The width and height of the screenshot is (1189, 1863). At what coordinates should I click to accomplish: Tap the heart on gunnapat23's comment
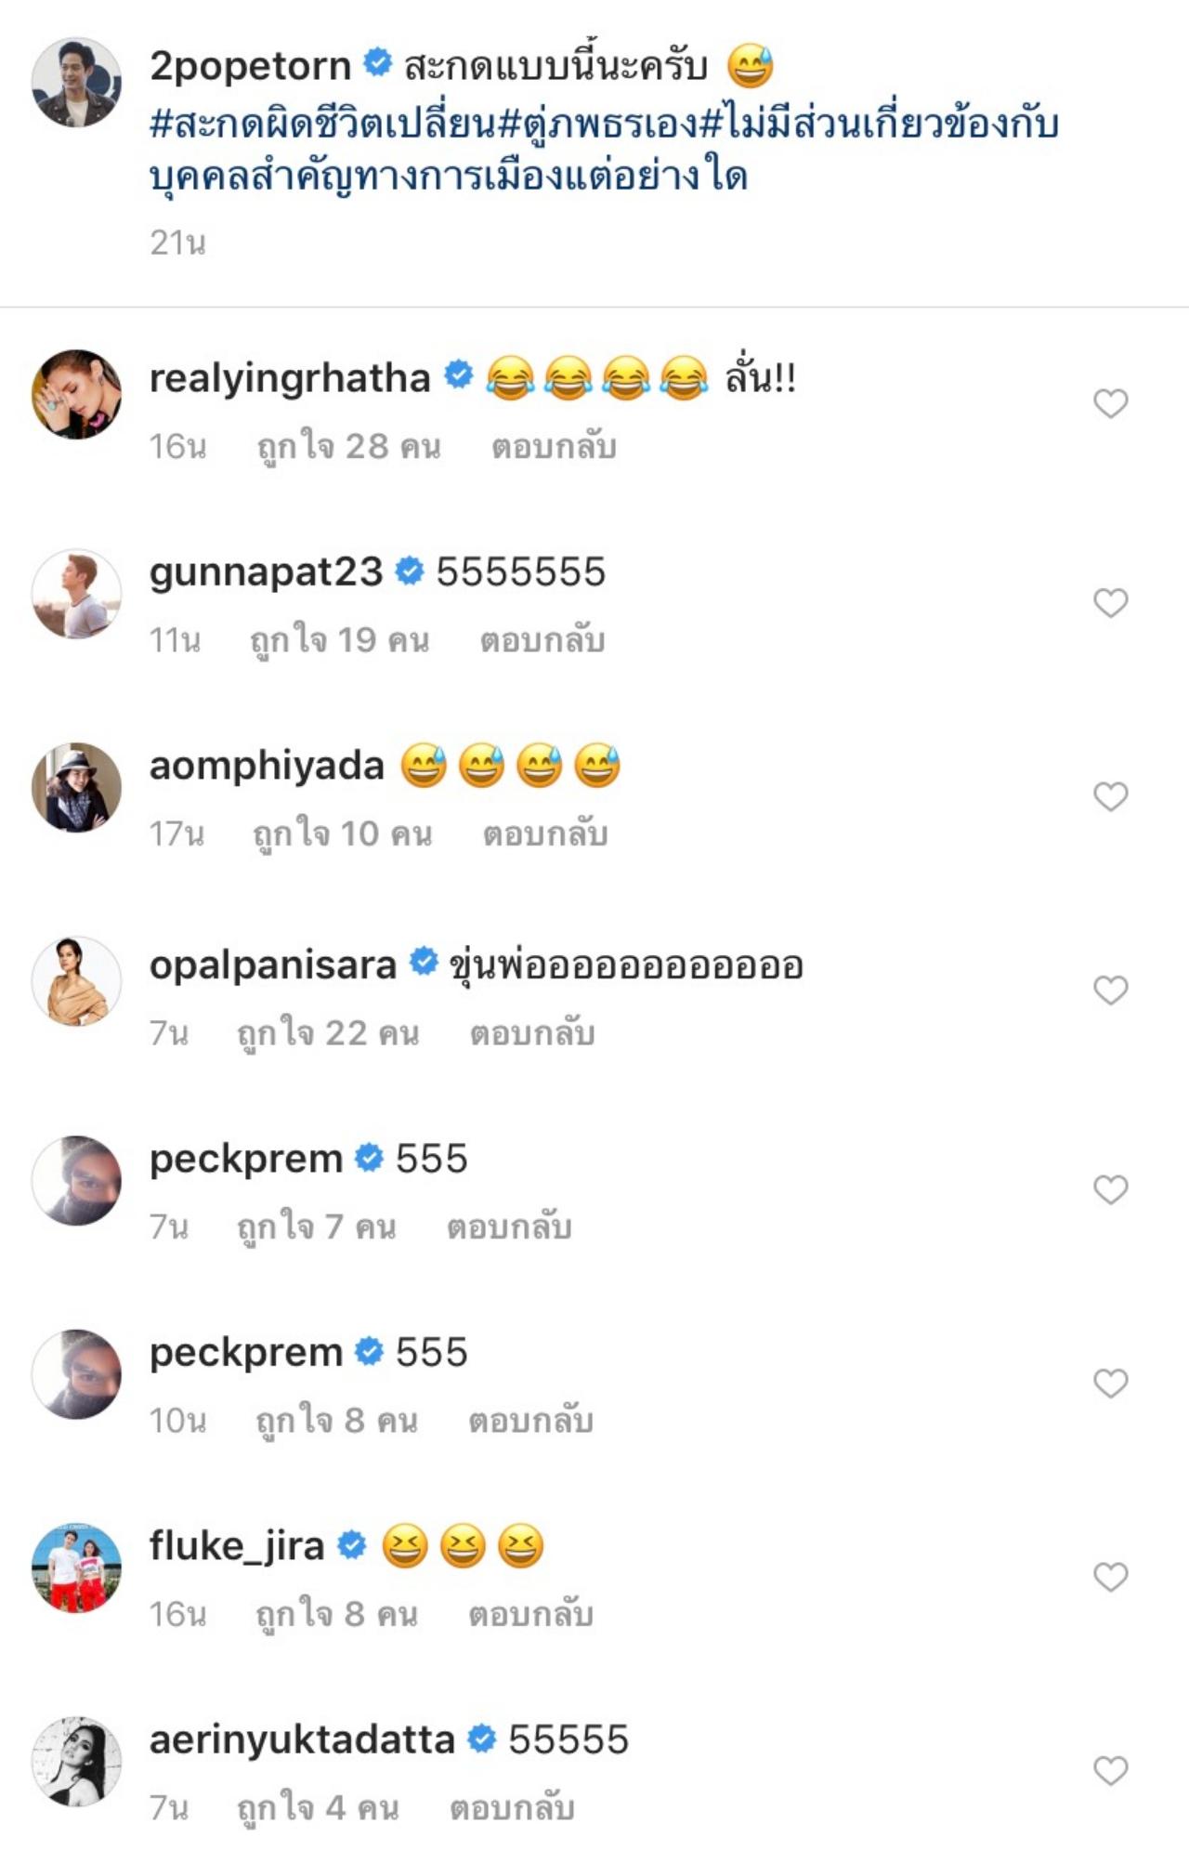(1110, 603)
